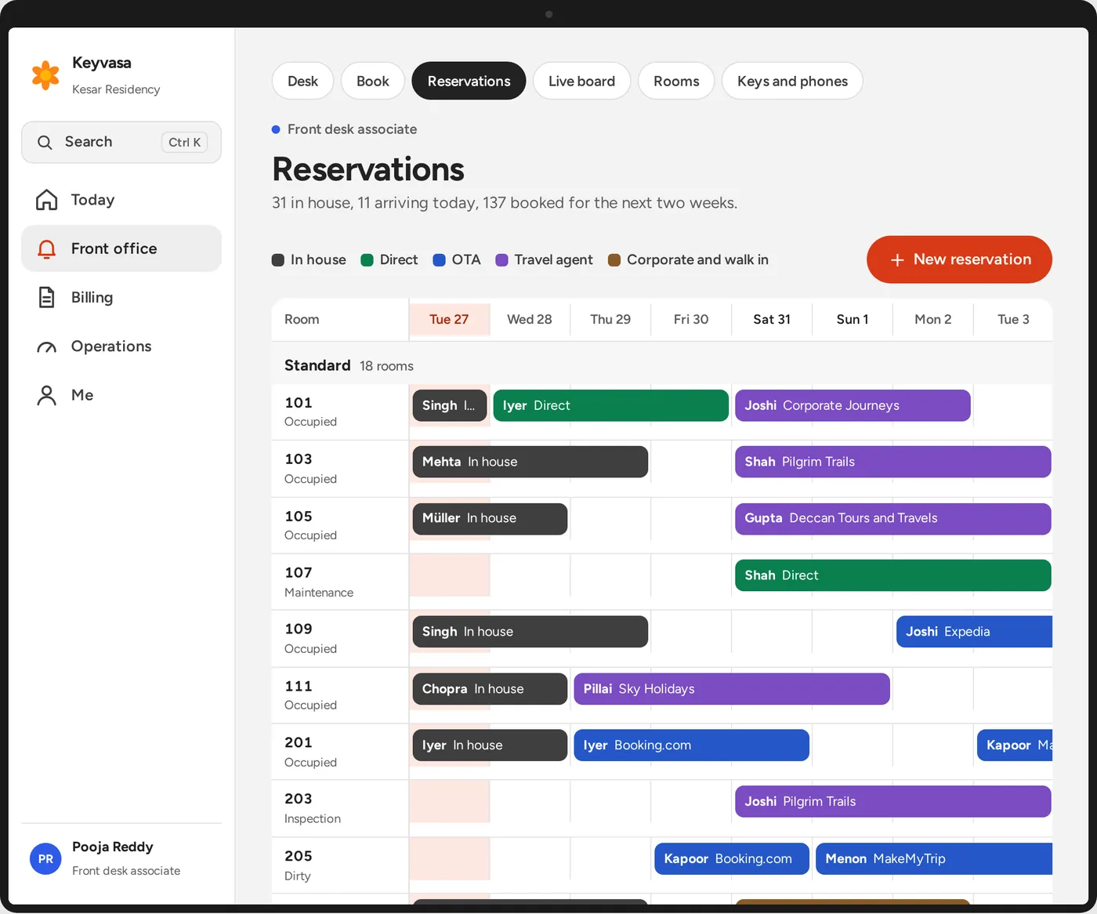1097x914 pixels.
Task: Click the plus icon in New reservation
Action: pyautogui.click(x=898, y=259)
